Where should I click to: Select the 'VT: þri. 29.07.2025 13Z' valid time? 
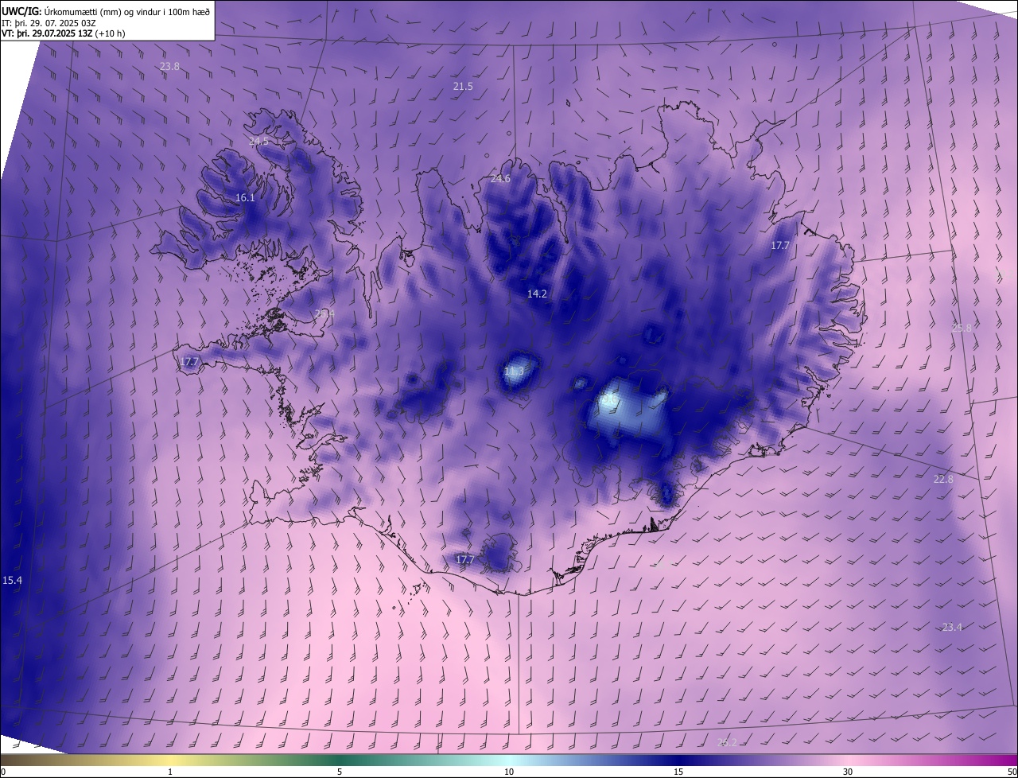pyautogui.click(x=46, y=33)
